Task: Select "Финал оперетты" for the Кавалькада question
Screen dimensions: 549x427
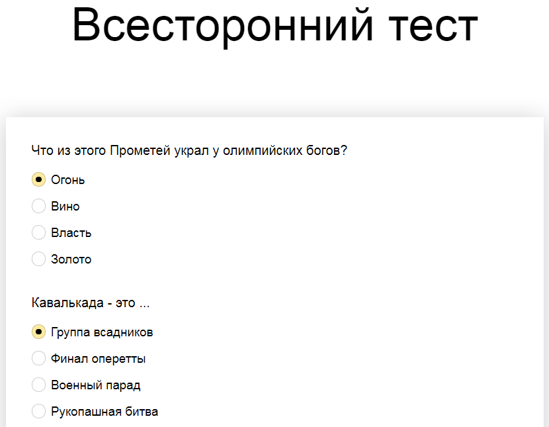Action: coord(38,357)
